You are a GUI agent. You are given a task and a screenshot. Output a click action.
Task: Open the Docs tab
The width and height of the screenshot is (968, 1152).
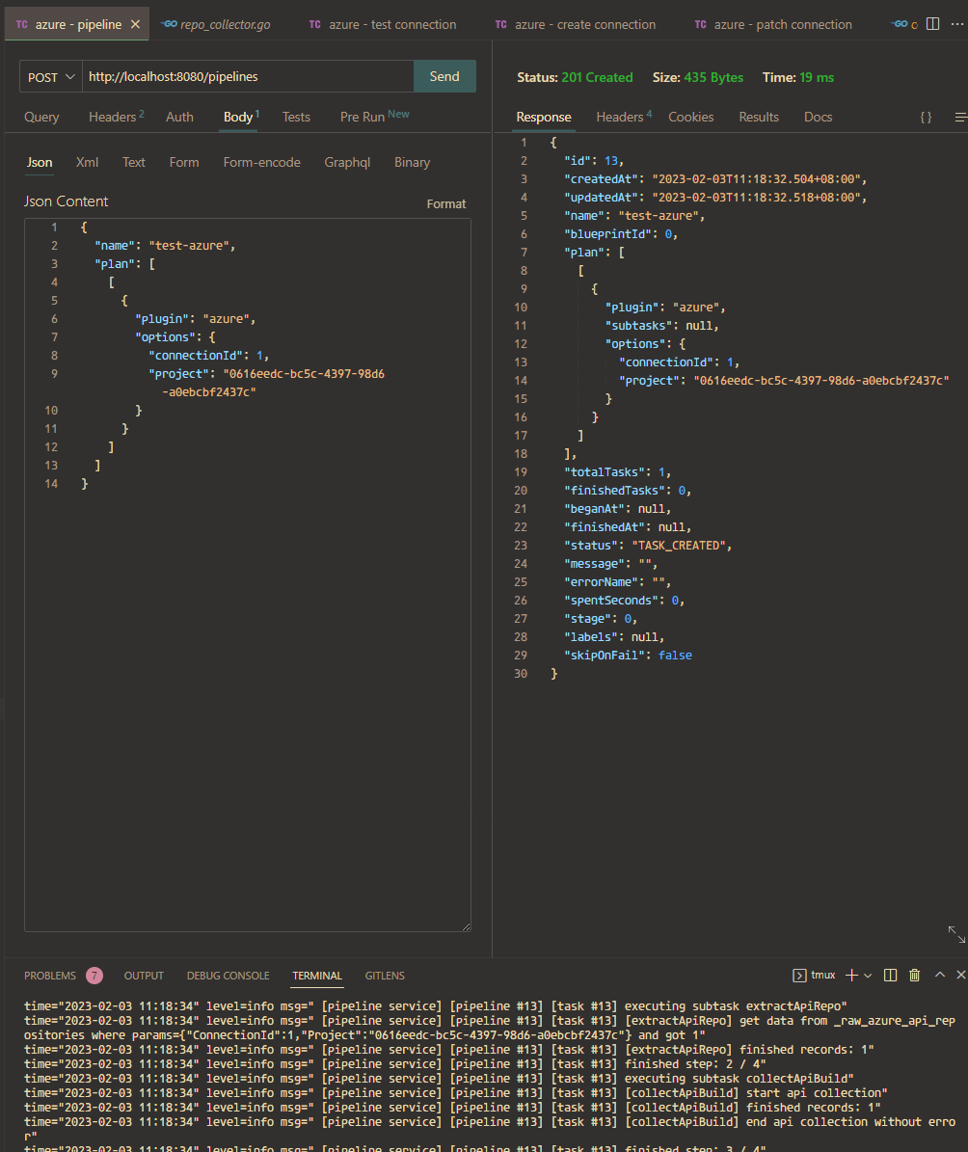click(x=818, y=117)
